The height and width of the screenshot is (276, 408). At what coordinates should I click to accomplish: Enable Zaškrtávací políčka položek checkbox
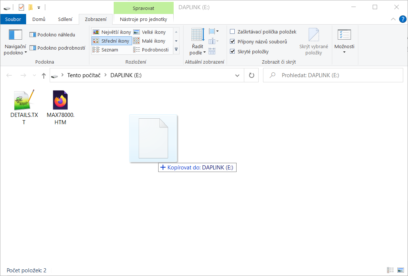point(233,32)
